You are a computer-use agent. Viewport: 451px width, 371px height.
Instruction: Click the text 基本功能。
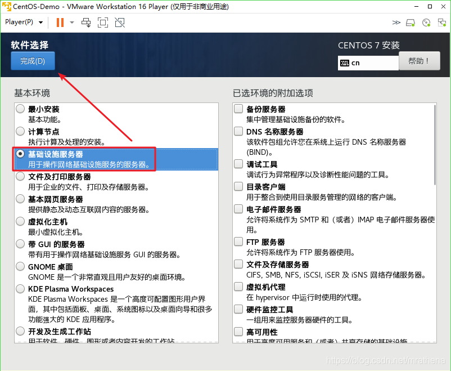click(44, 119)
